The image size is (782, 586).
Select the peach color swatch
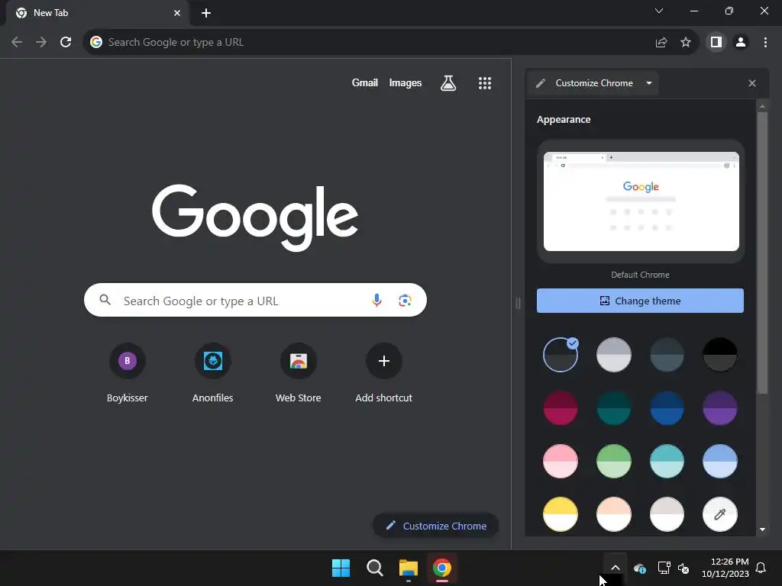[614, 514]
